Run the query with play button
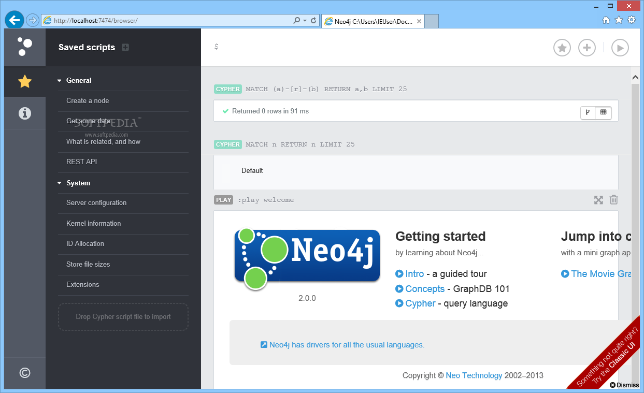 [x=620, y=48]
